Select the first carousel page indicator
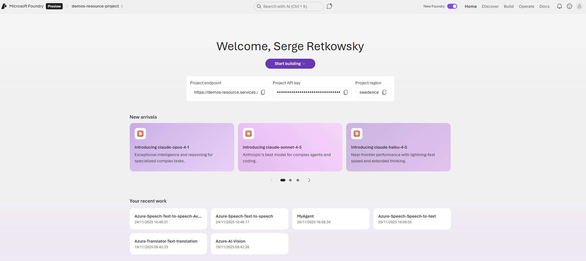 click(x=283, y=180)
